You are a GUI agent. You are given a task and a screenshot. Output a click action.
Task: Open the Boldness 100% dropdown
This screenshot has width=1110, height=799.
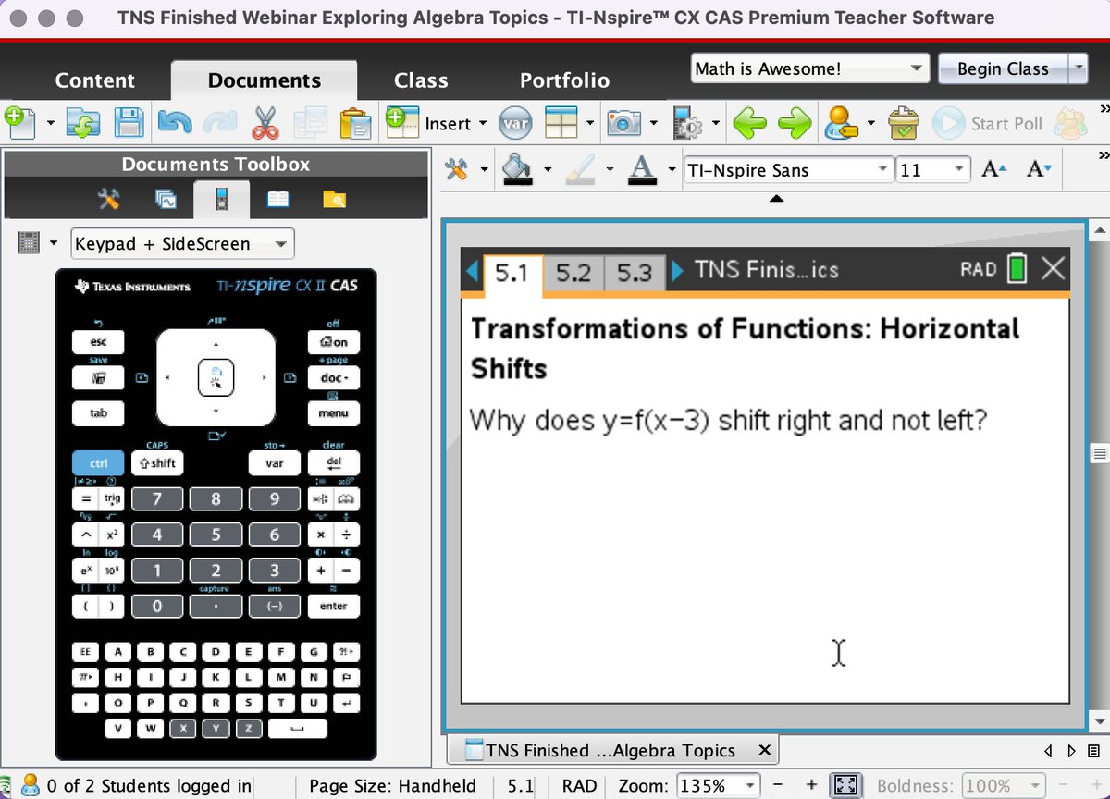point(1004,786)
